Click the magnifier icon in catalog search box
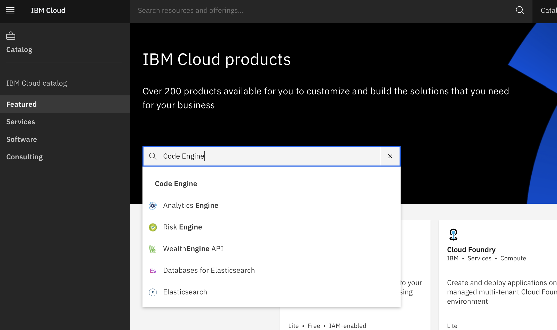 click(x=153, y=156)
